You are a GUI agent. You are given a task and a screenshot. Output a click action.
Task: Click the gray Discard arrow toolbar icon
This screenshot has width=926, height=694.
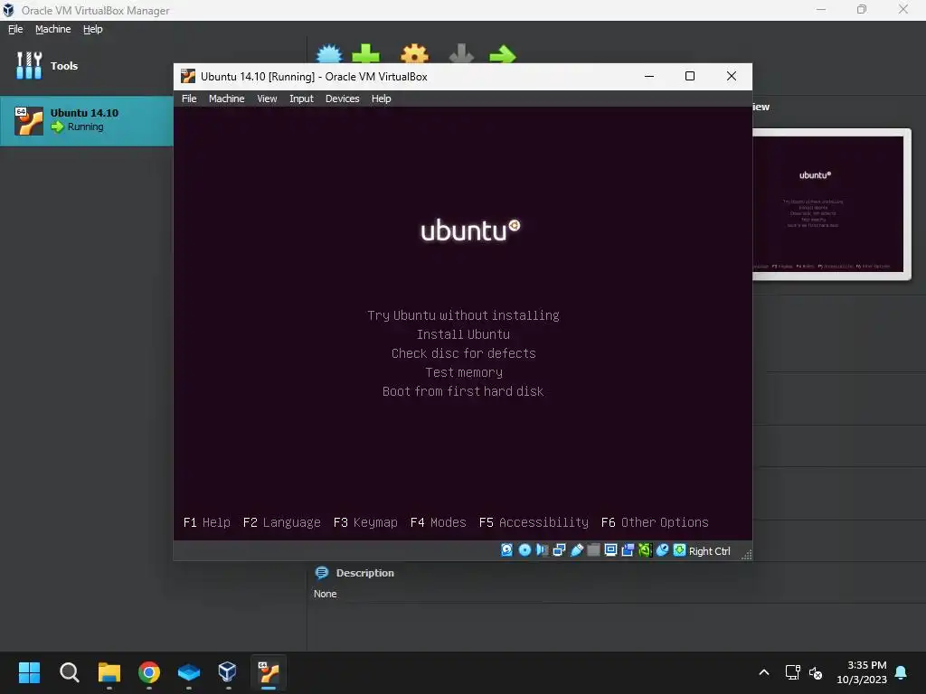(x=461, y=53)
